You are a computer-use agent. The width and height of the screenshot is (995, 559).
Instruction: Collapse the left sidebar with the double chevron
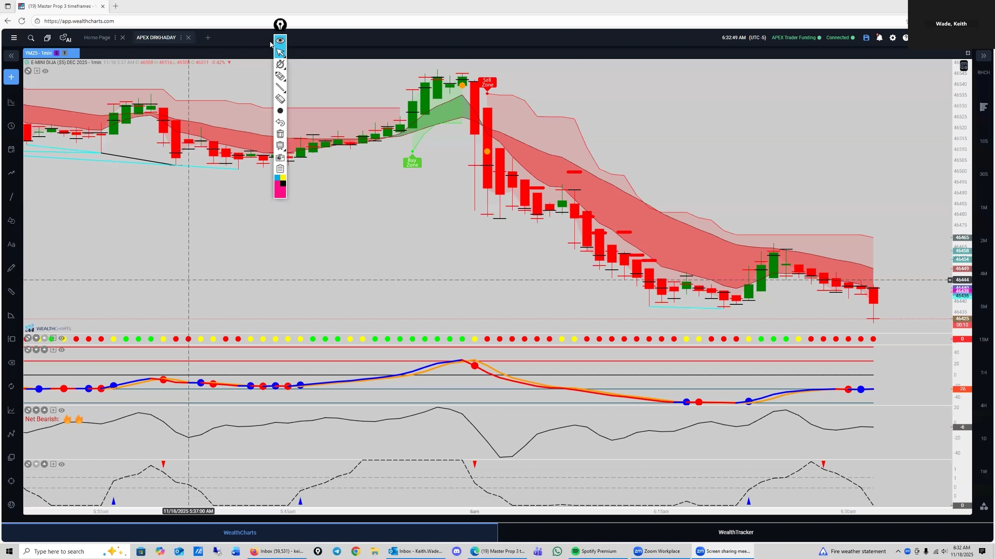[11, 55]
